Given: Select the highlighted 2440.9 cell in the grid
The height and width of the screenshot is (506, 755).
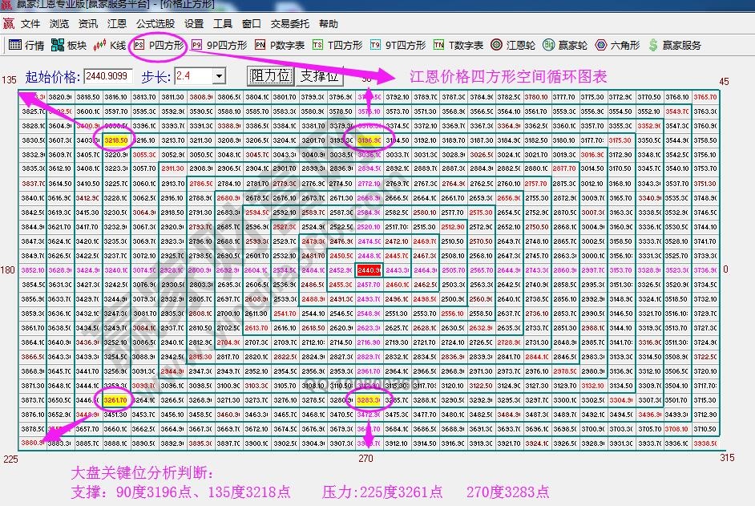Looking at the screenshot, I should coord(367,271).
